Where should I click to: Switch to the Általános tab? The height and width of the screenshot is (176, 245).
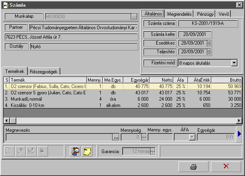(x=153, y=14)
